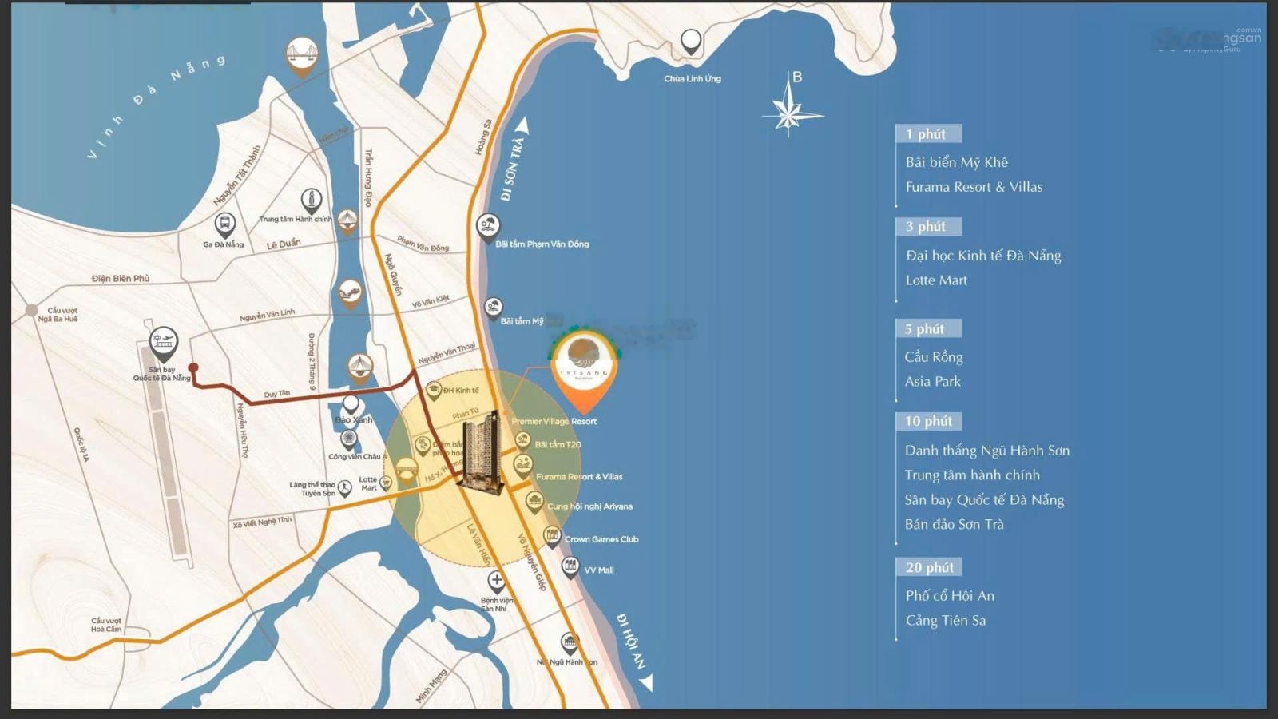Viewport: 1278px width, 719px height.
Task: Select the Bệnh viện Sản Nhi hospital icon
Action: point(496,581)
